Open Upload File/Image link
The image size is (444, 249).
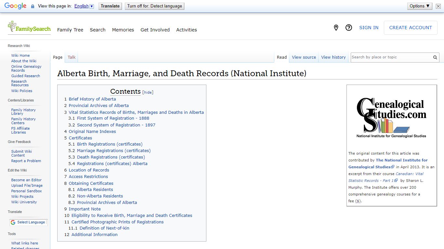[27, 185]
